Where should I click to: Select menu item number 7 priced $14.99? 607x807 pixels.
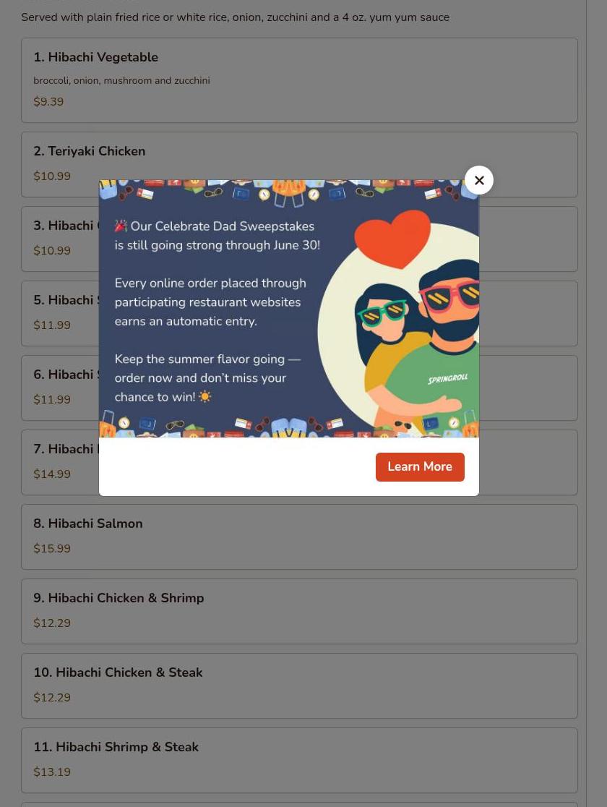point(60,462)
